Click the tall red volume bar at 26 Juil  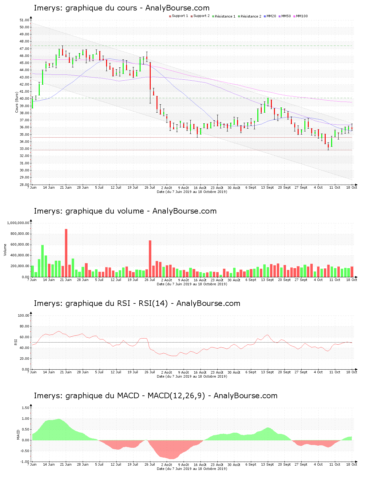tap(150, 259)
